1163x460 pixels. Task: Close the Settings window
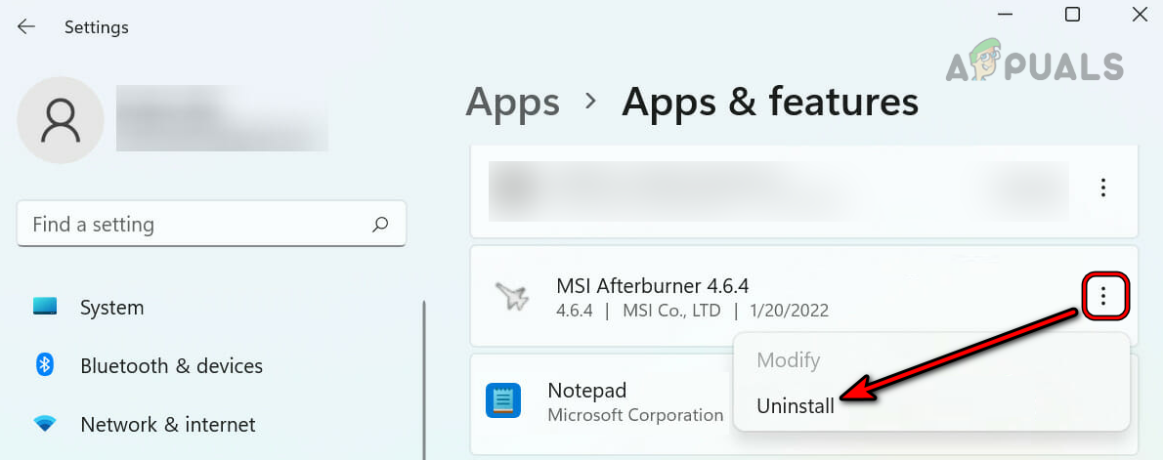point(1140,15)
